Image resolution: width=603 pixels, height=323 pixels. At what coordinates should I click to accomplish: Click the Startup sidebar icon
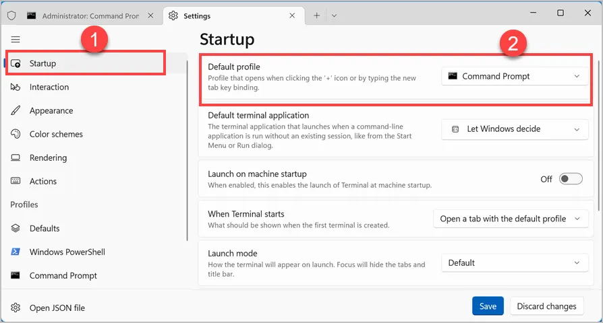16,63
